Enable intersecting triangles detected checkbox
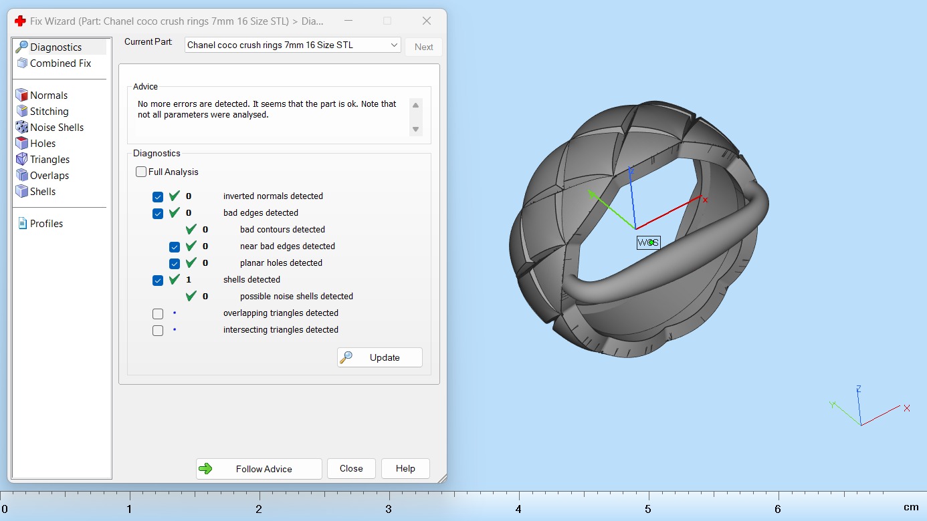 click(158, 331)
